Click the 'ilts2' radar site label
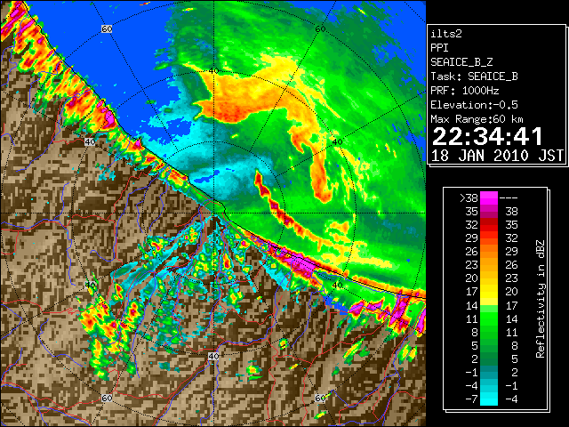 446,34
